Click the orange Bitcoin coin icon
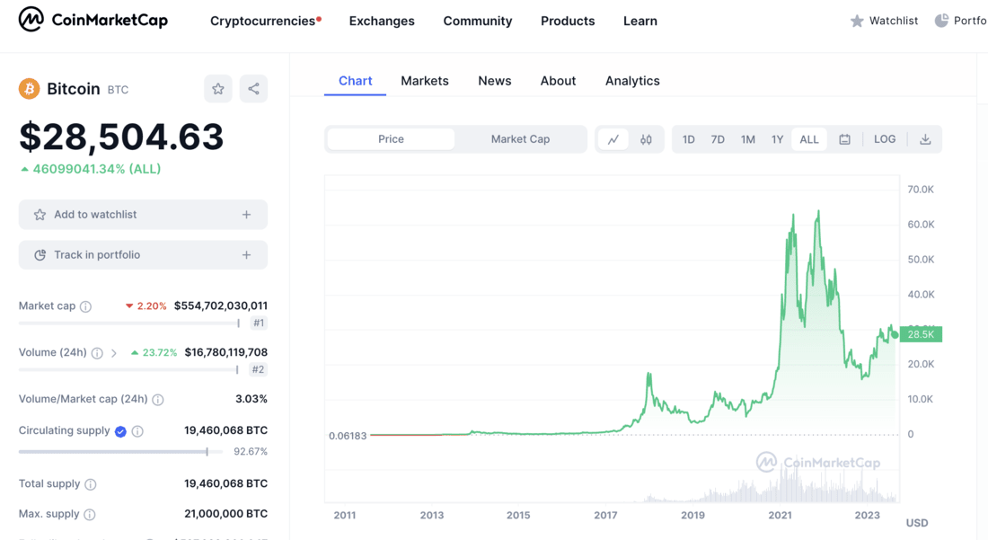This screenshot has width=988, height=540. 29,89
